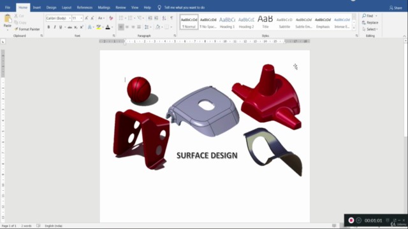408x229 pixels.
Task: Toggle show paragraph marks
Action: 171,18
